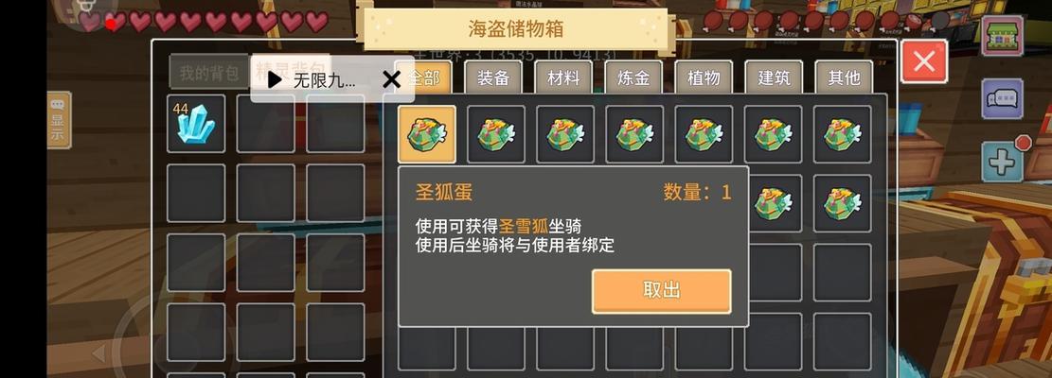
Task: Select the rightmost fox egg in second row
Action: pyautogui.click(x=843, y=203)
